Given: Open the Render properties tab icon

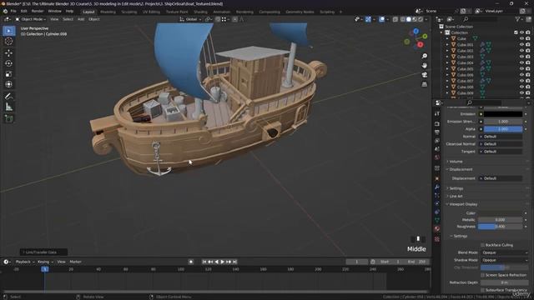Looking at the screenshot, I should [437, 124].
